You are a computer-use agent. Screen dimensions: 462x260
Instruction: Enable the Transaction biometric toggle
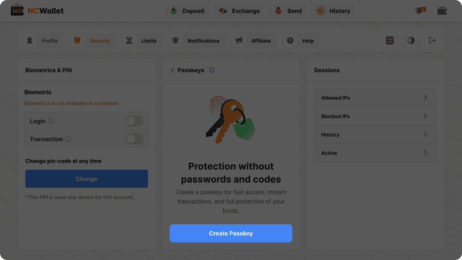click(x=134, y=139)
